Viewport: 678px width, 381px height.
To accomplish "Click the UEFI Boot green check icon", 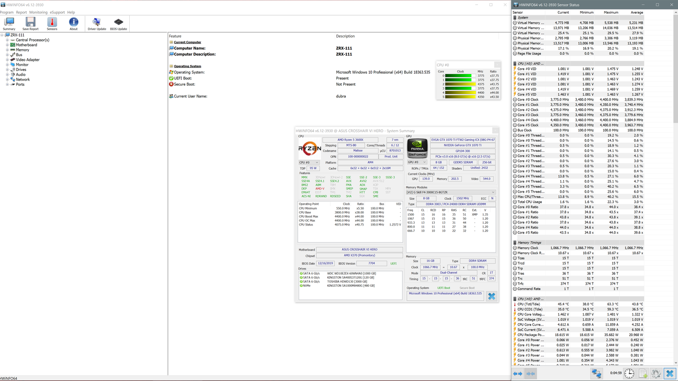I will click(x=171, y=78).
